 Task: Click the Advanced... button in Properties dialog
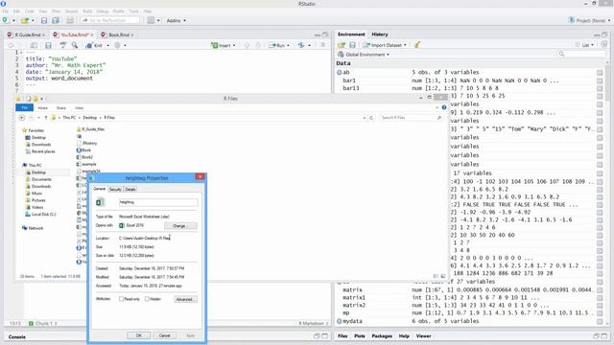tap(185, 299)
